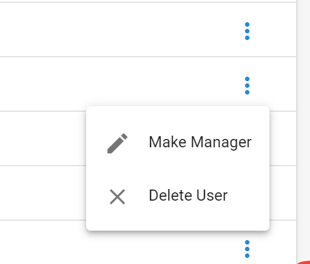The width and height of the screenshot is (310, 264).
Task: Open the bottom row's three-dot options menu
Action: [247, 249]
